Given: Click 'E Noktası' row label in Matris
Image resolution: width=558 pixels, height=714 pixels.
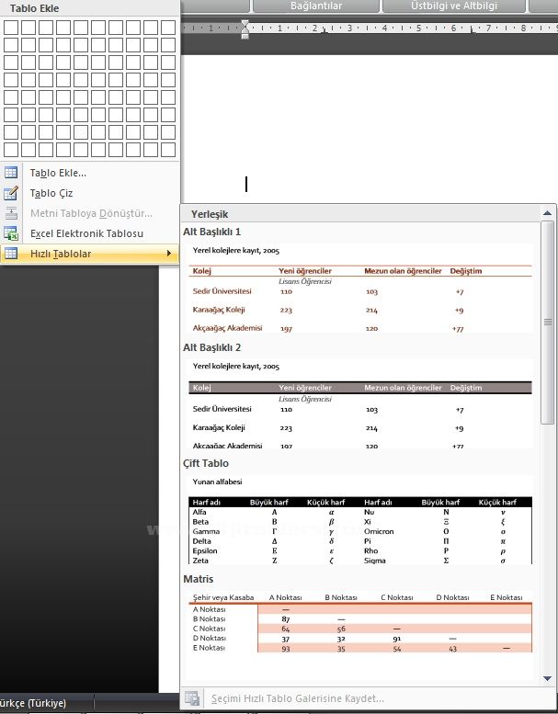Looking at the screenshot, I should tap(209, 648).
